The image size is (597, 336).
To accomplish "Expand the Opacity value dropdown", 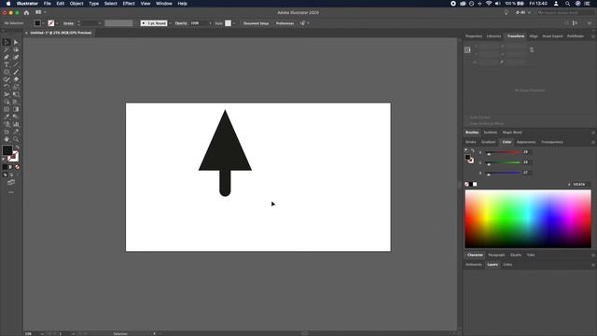I will [210, 23].
